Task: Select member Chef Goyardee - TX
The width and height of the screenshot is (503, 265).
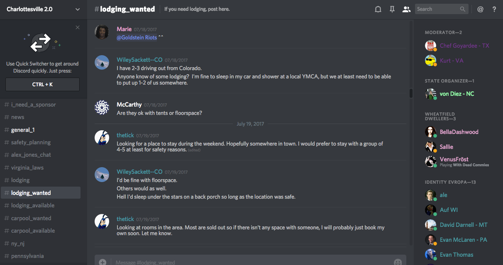Action: (x=464, y=46)
